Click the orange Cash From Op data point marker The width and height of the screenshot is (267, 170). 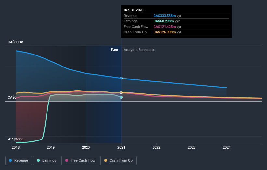[x=121, y=92]
